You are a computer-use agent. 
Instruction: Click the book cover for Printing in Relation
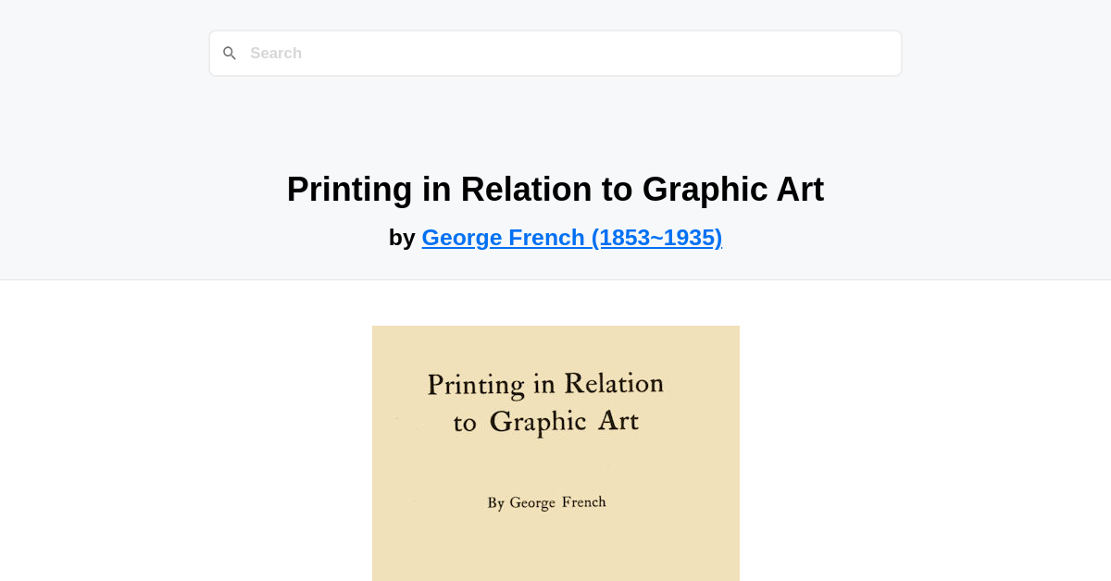[555, 452]
